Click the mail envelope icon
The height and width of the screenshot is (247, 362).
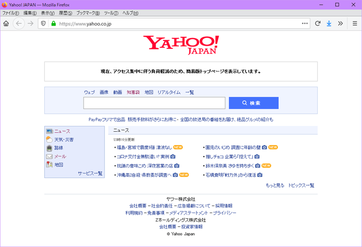49,157
